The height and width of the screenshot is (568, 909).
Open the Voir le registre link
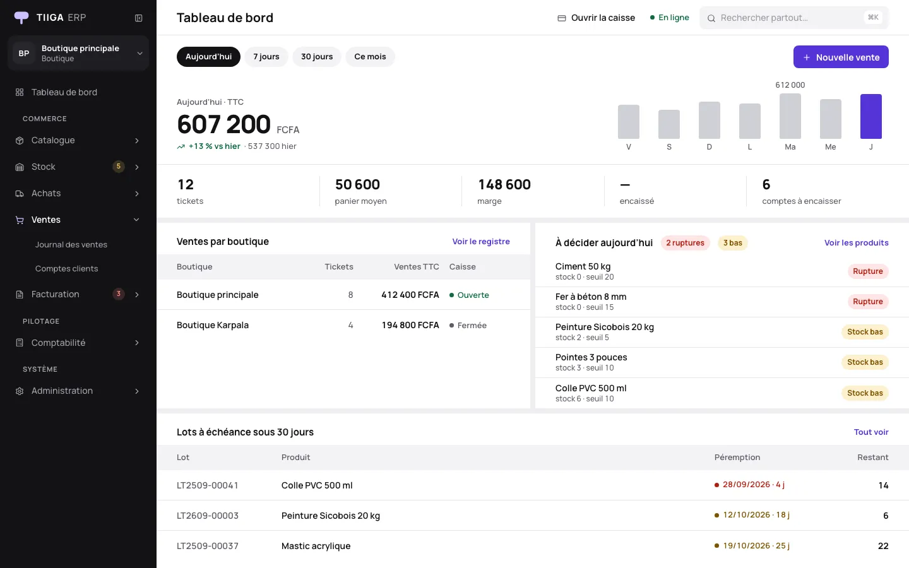(481, 242)
